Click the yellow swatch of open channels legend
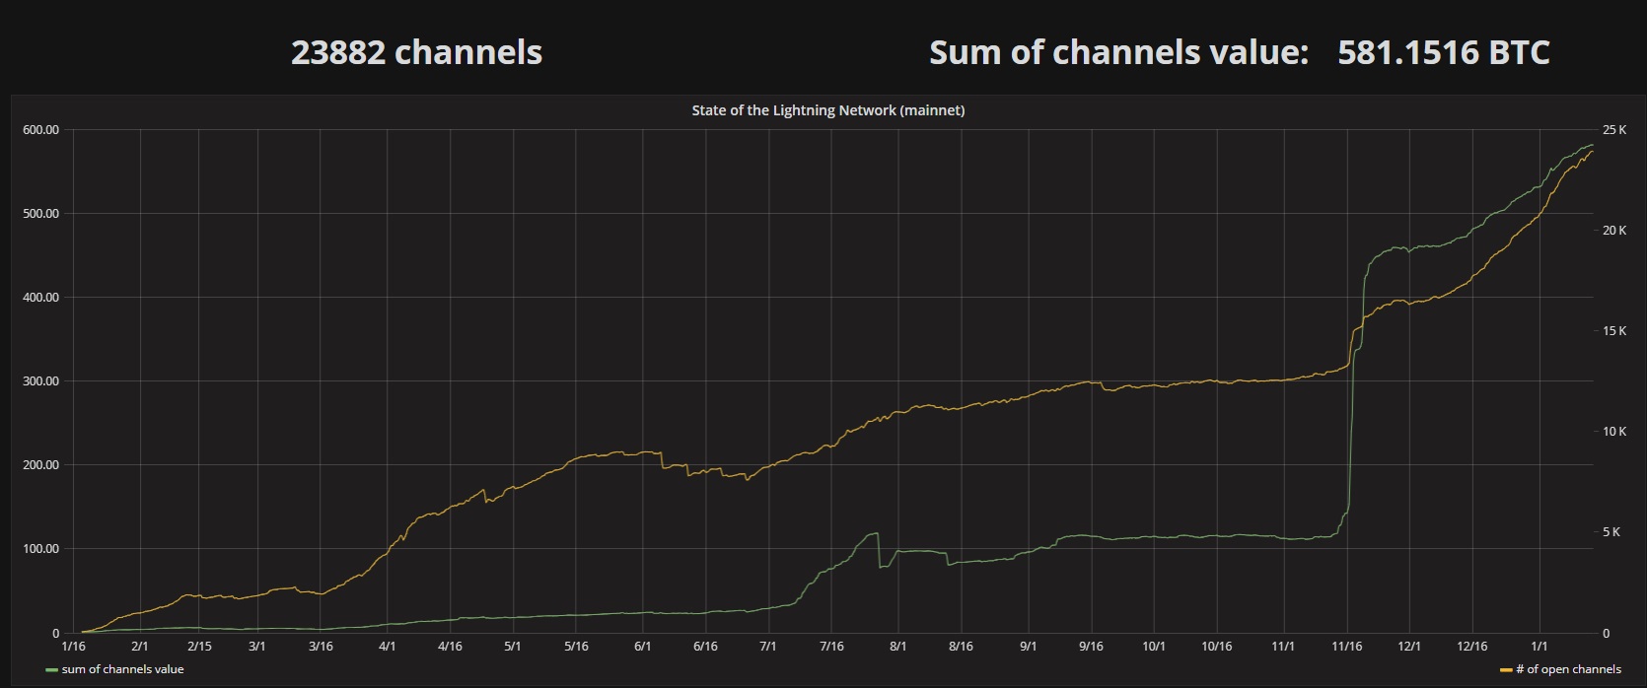This screenshot has width=1647, height=688. point(1506,670)
